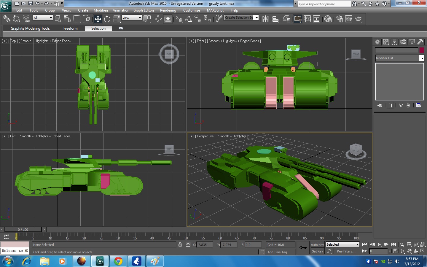Toggle Spinner Snap
Image resolution: width=427 pixels, height=267 pixels.
point(208,19)
